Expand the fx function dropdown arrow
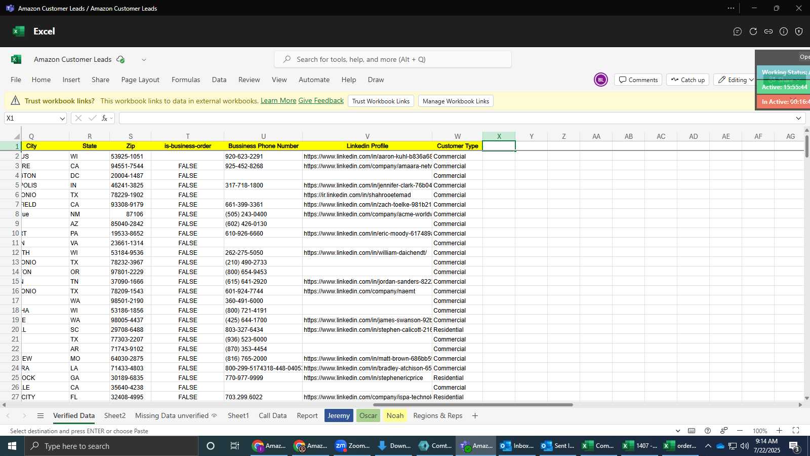 111,118
